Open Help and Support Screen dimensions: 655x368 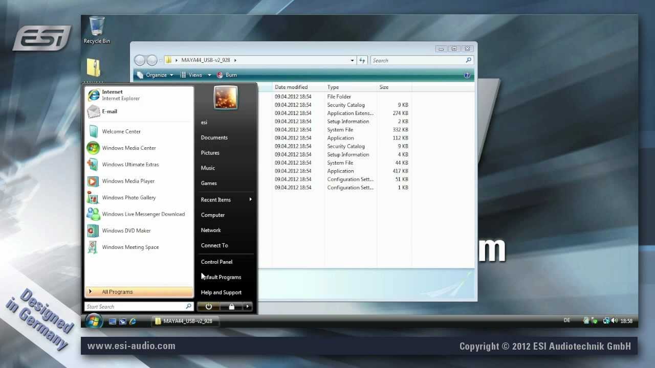221,292
